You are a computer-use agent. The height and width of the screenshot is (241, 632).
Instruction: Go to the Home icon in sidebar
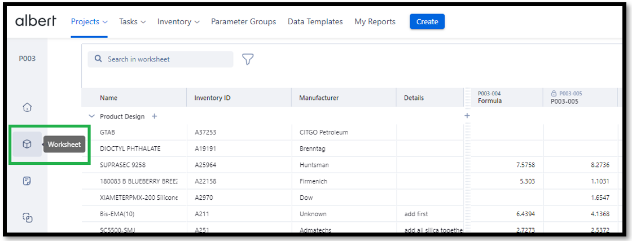(x=27, y=107)
